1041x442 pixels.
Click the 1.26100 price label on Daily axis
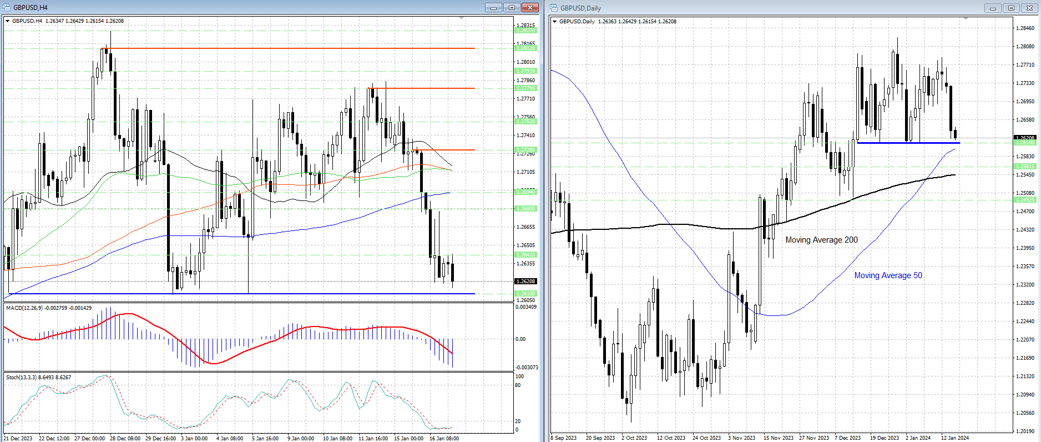coord(1024,143)
